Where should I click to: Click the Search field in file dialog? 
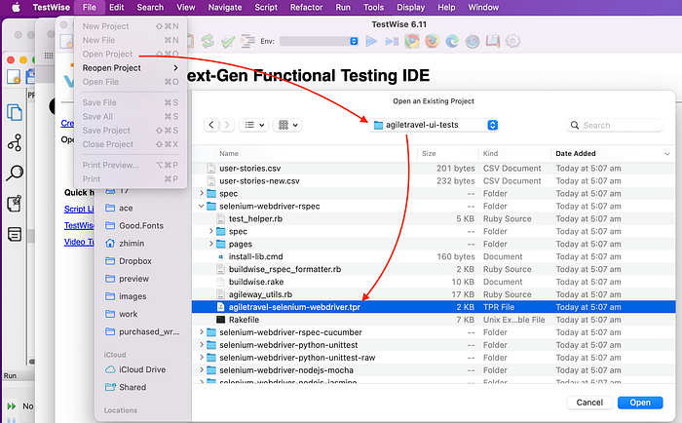click(x=614, y=126)
